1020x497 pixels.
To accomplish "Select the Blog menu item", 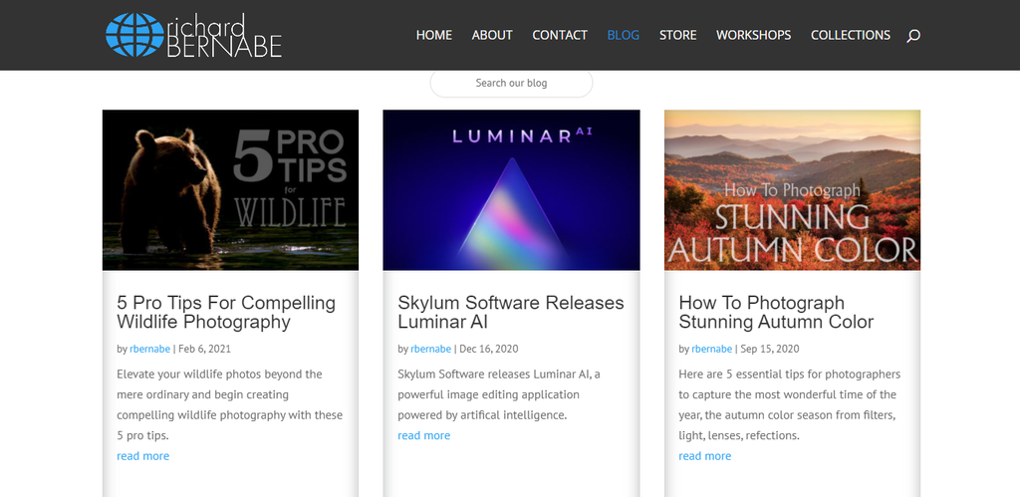I will pyautogui.click(x=623, y=35).
